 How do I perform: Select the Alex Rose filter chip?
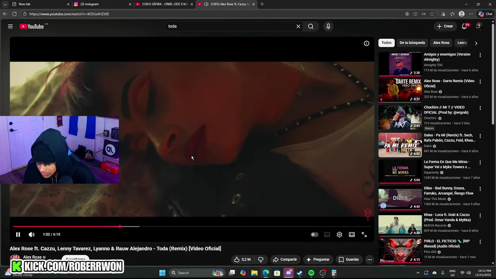[x=441, y=43]
